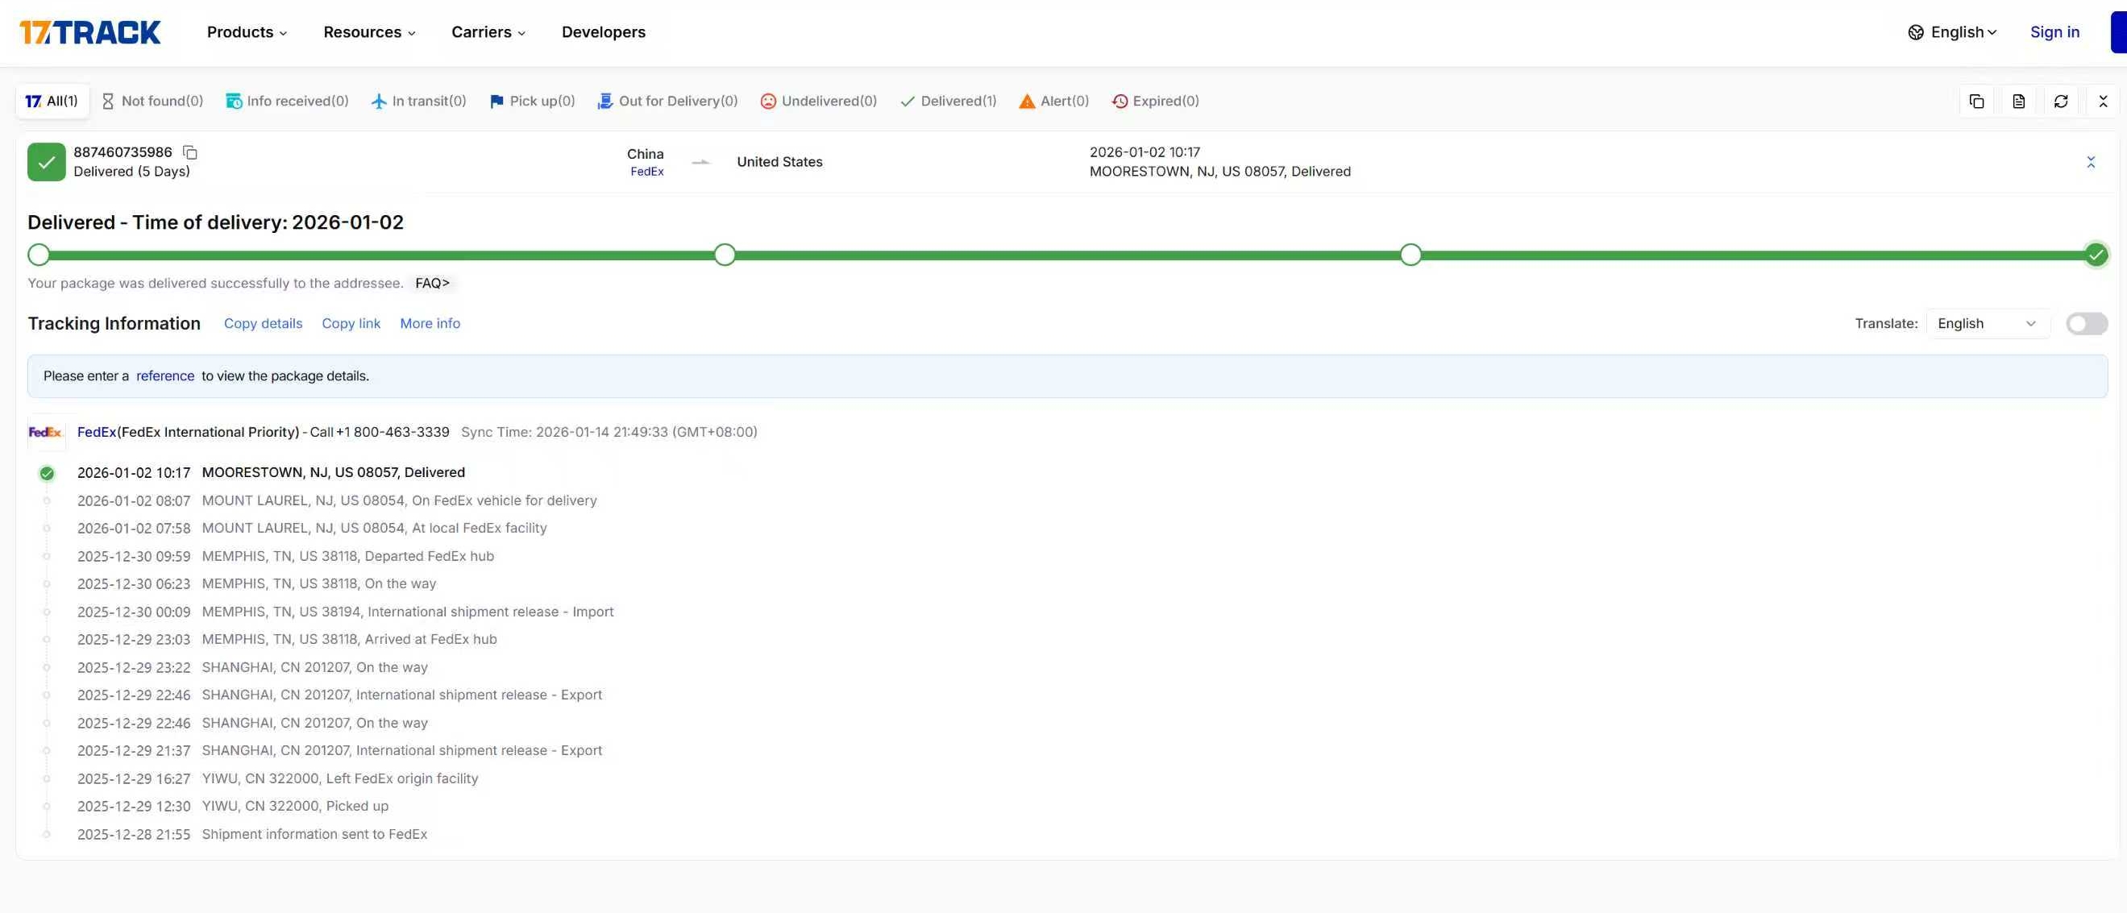Click the Copy details link
Image resolution: width=2127 pixels, height=913 pixels.
pos(263,324)
